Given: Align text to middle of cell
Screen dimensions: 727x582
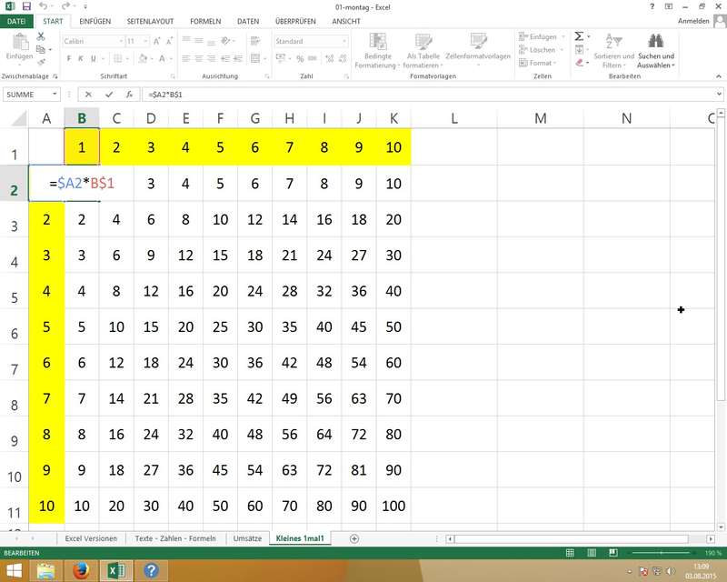Looking at the screenshot, I should point(198,40).
